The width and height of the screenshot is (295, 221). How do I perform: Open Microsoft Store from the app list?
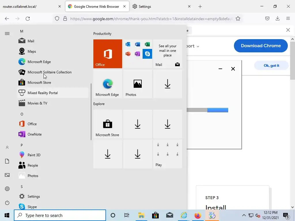click(53, 82)
